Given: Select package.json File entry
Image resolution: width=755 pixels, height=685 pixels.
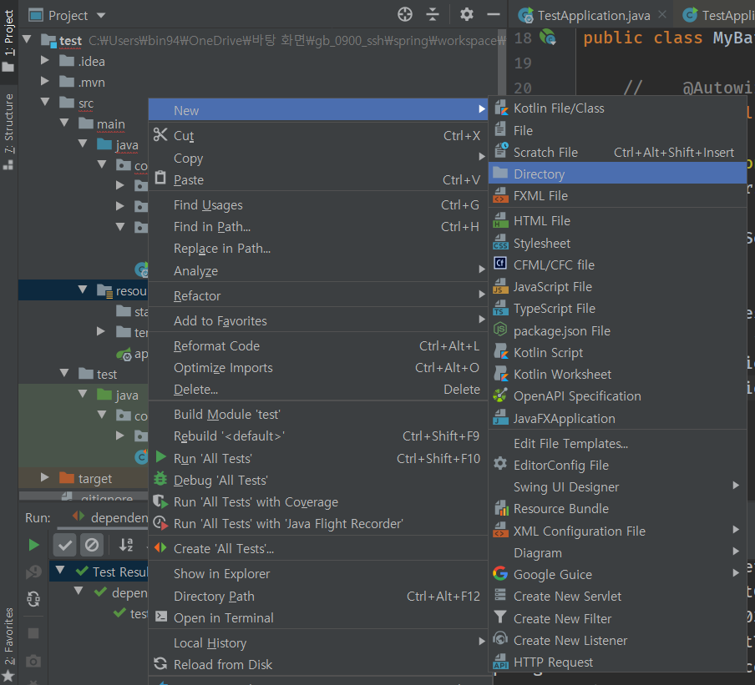Looking at the screenshot, I should point(617,330).
